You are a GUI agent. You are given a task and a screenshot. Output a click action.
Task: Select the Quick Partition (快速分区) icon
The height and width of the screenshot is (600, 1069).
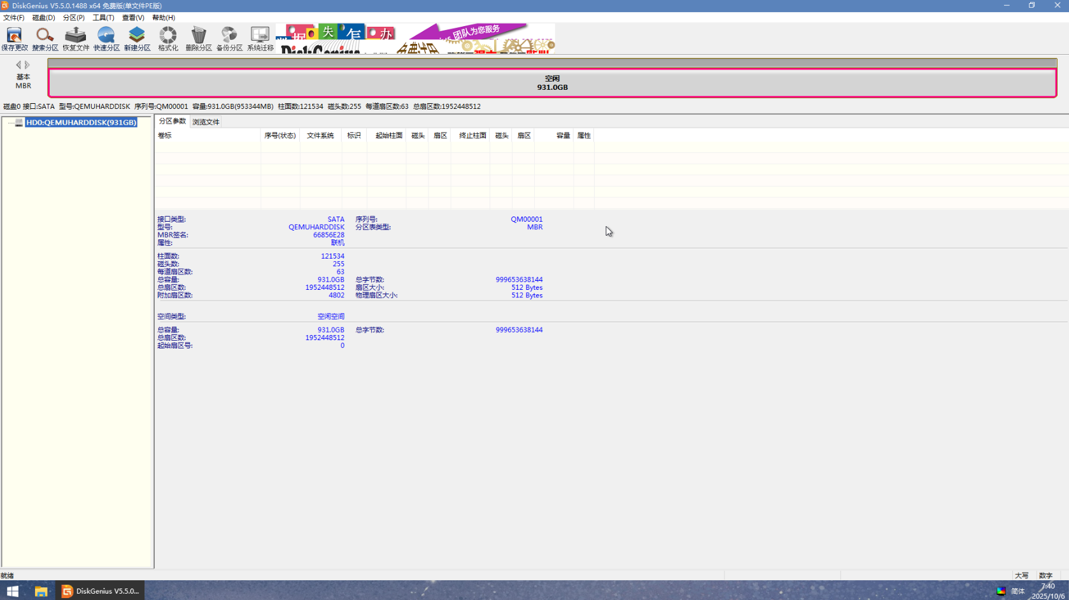click(106, 38)
